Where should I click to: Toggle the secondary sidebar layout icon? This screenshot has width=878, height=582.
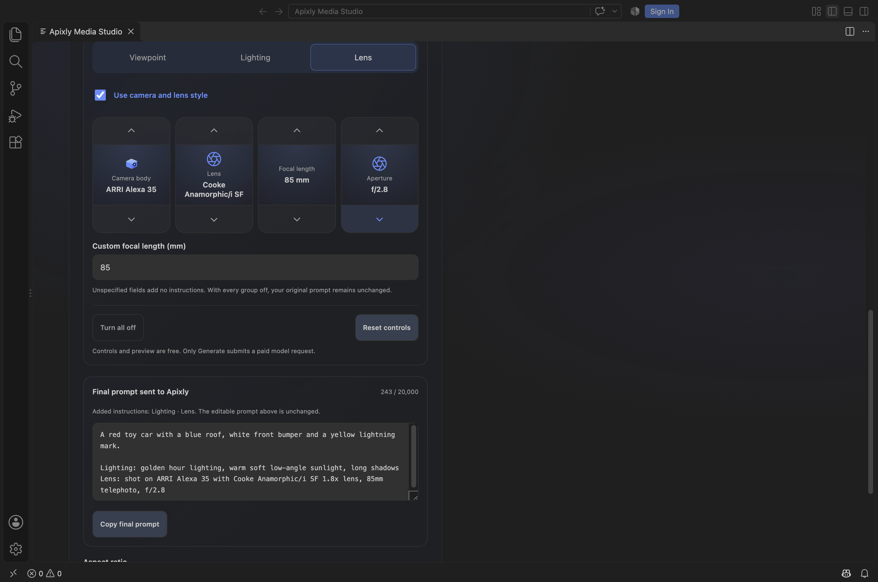[x=864, y=11]
